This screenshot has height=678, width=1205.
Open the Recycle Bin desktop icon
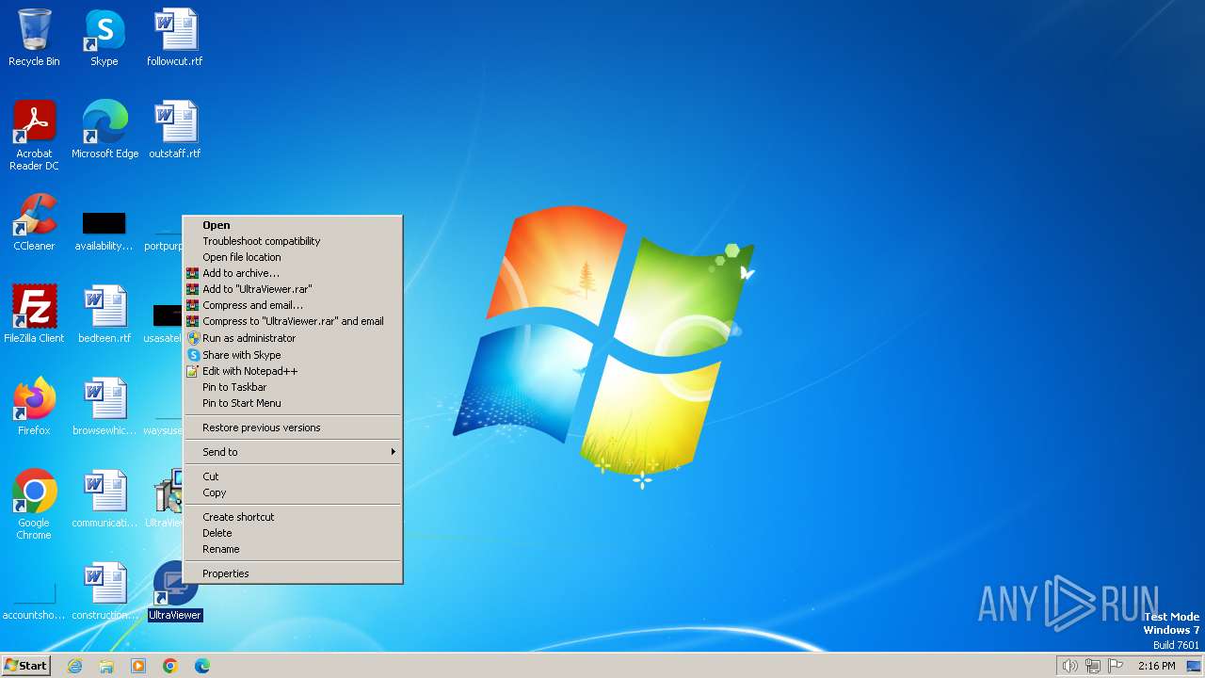(x=34, y=38)
